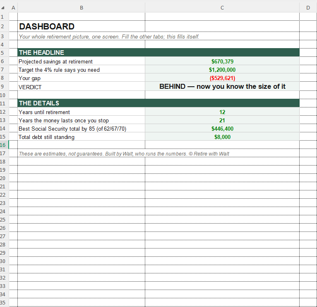Select the $446,400 value cell
The image size is (317, 307).
point(222,129)
